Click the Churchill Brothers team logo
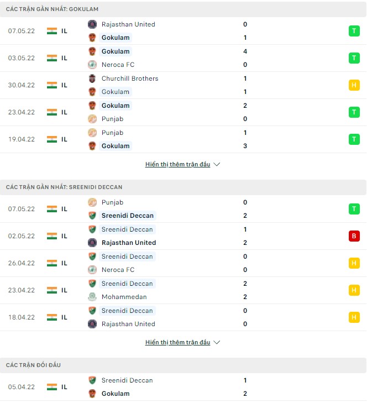 [92, 78]
